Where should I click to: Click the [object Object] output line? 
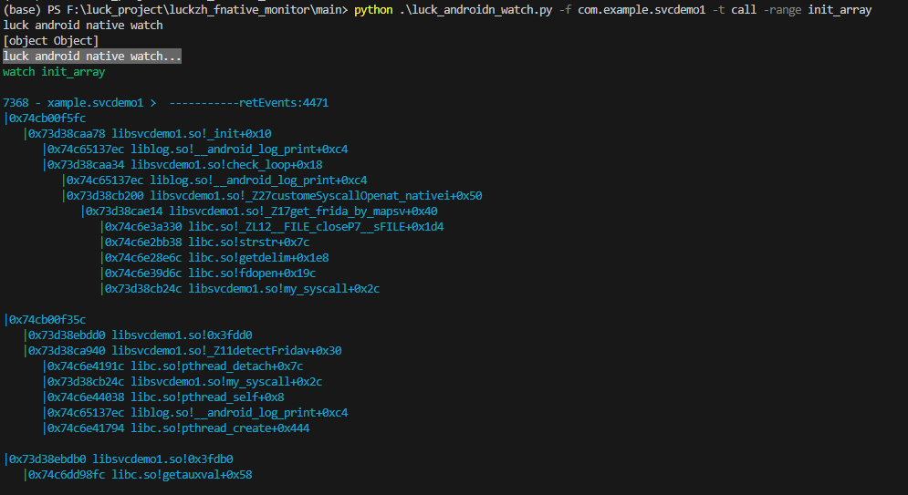click(51, 41)
